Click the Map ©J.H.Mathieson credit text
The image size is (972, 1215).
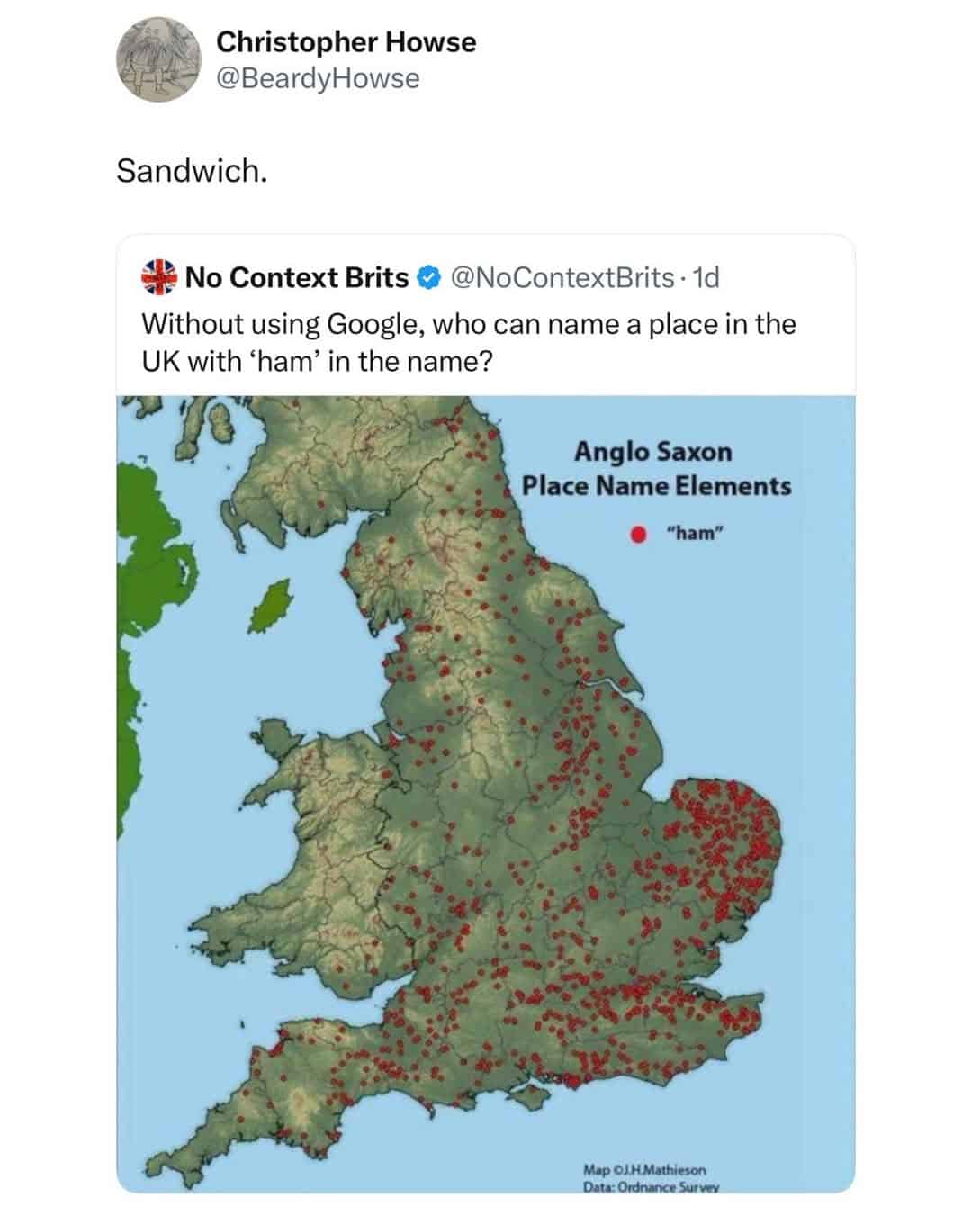(x=644, y=1170)
